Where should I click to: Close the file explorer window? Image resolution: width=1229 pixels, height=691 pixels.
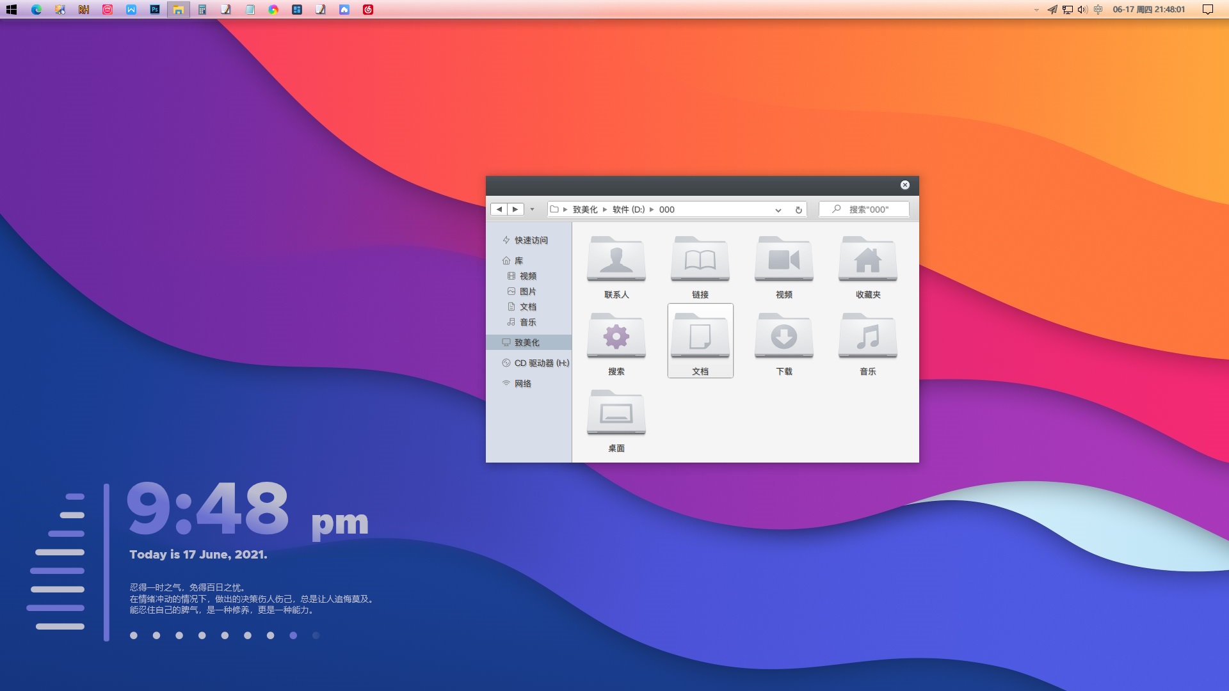click(905, 185)
